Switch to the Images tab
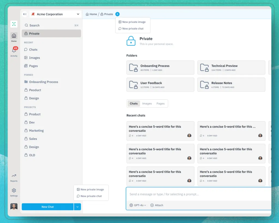279x223 pixels. click(147, 103)
